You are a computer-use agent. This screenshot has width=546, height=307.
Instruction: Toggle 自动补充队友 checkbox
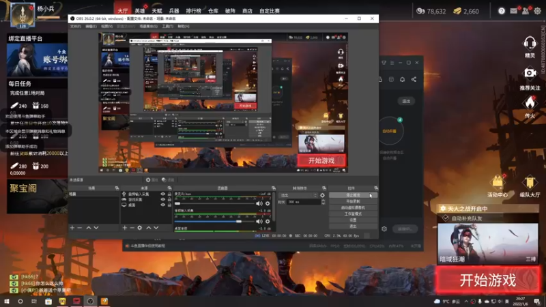point(446,218)
